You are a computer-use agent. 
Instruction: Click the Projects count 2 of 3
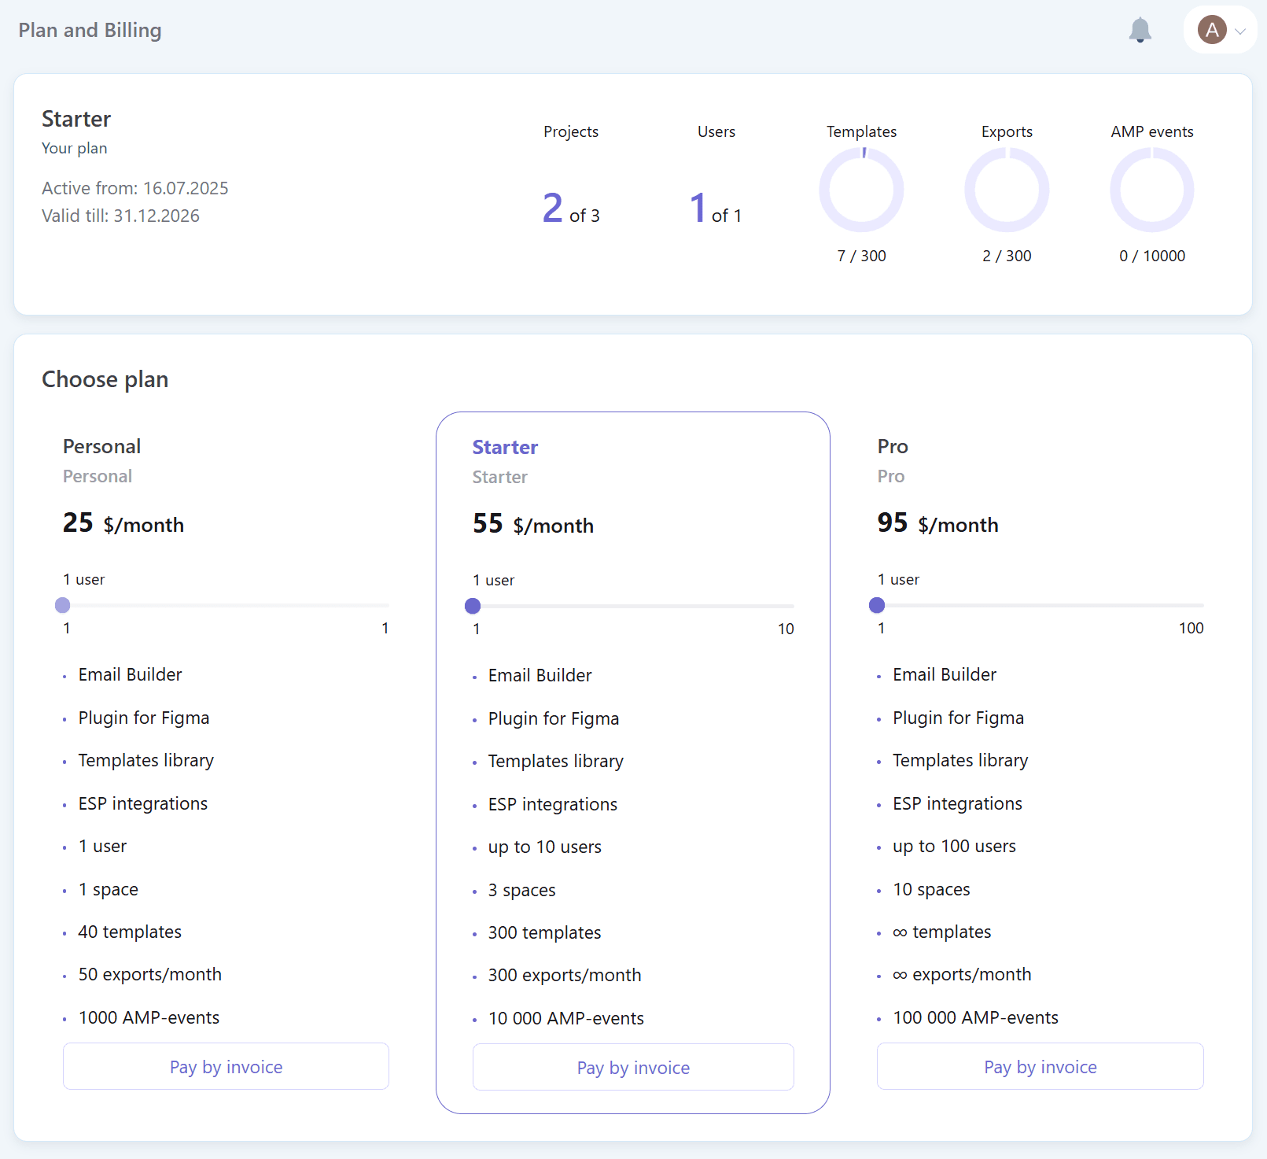click(x=571, y=209)
